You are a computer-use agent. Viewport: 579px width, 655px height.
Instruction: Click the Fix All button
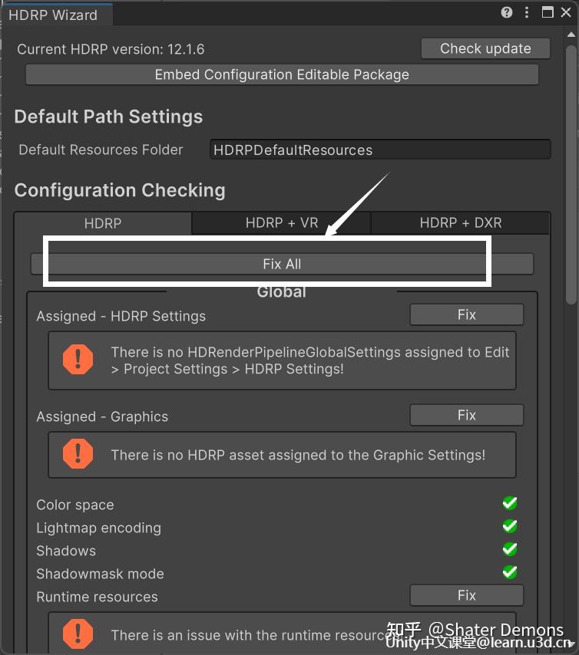point(282,264)
